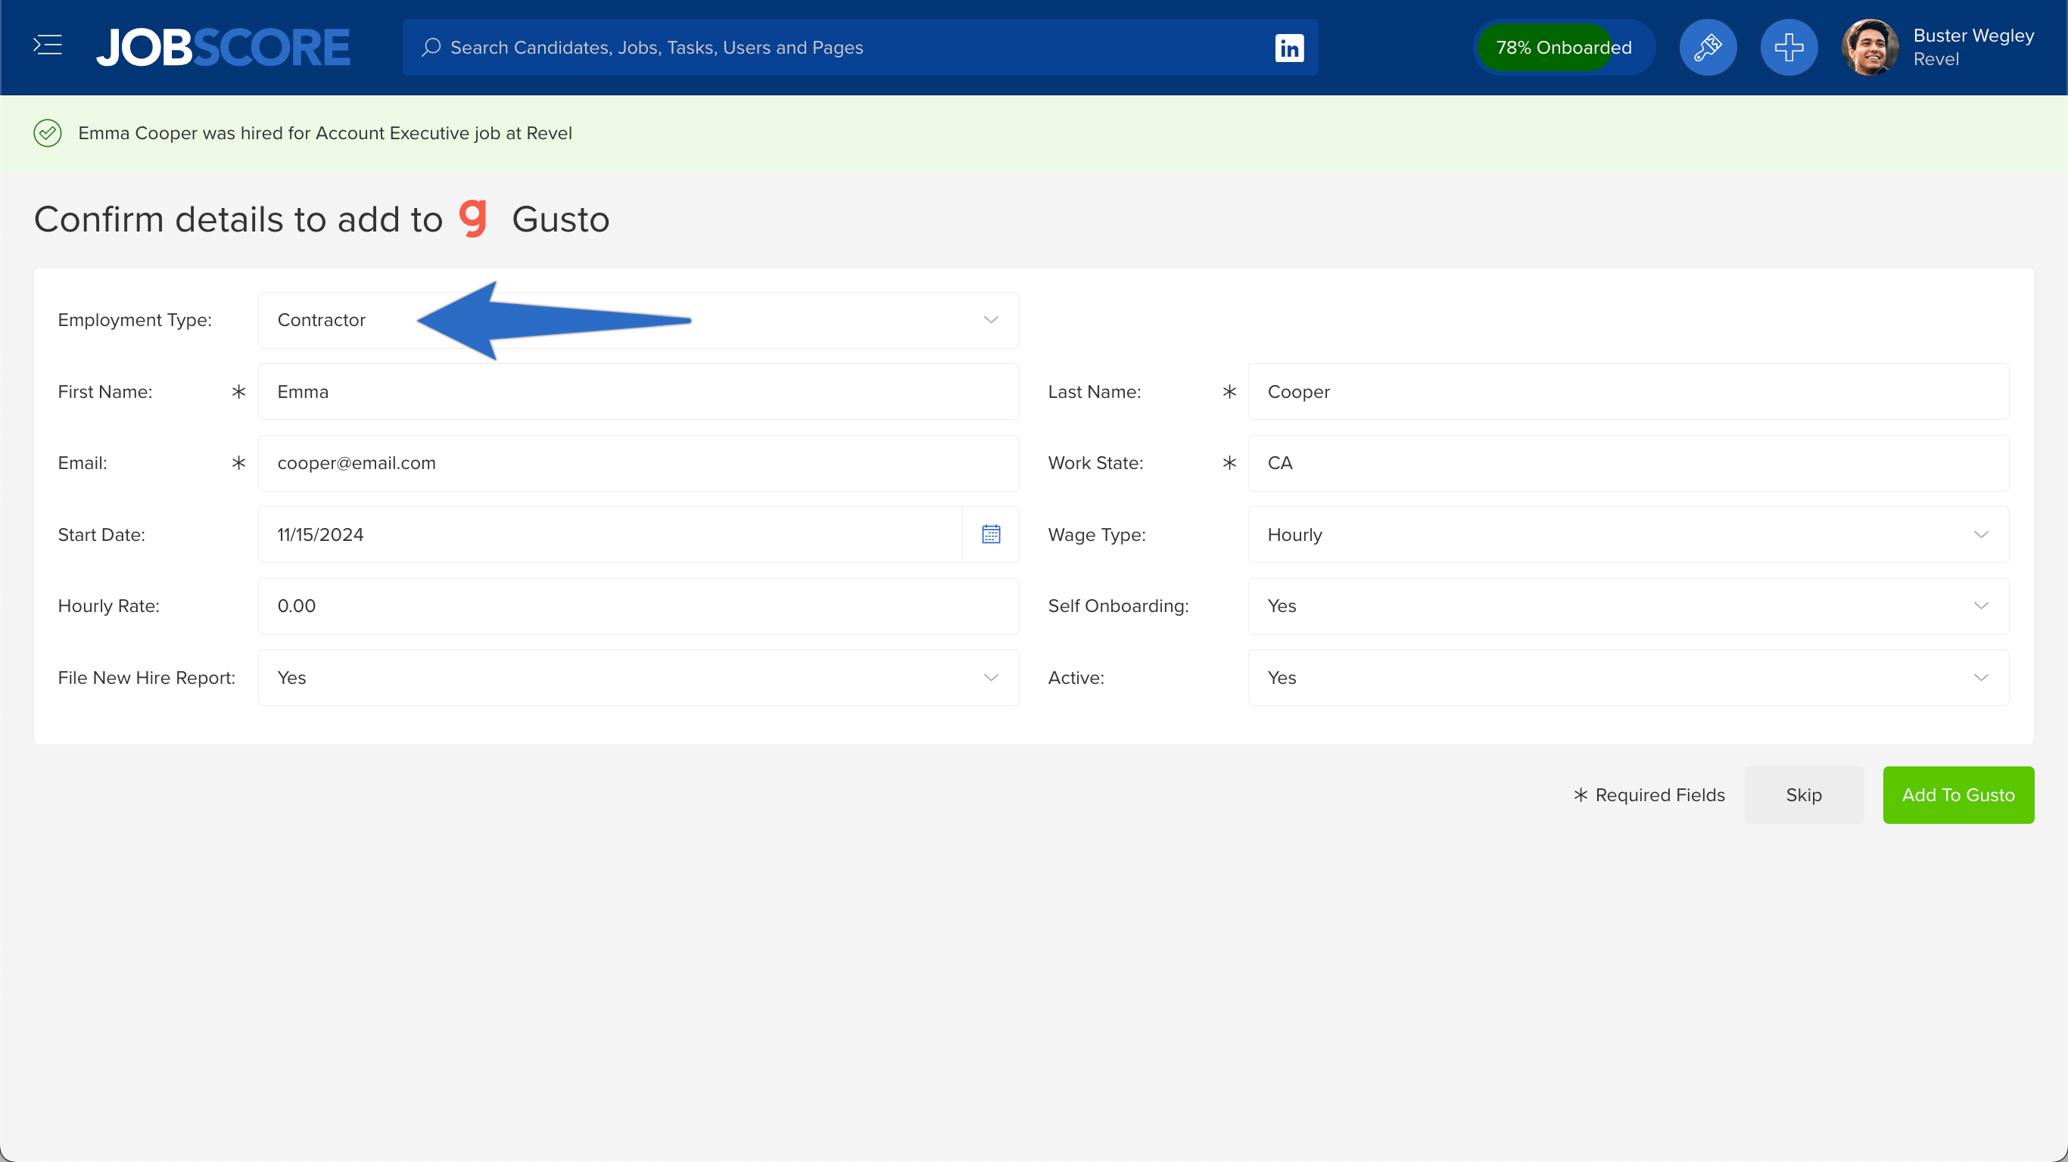Click the Last Name field
The width and height of the screenshot is (2068, 1162).
click(1628, 392)
